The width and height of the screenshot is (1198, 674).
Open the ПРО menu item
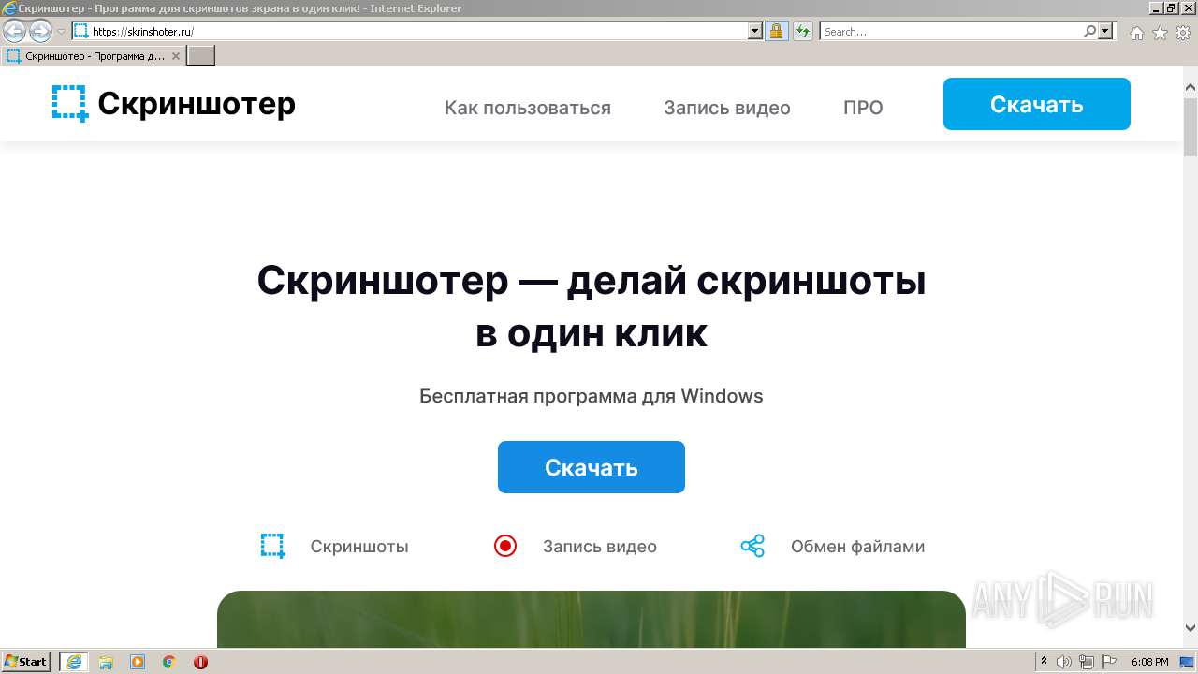863,108
